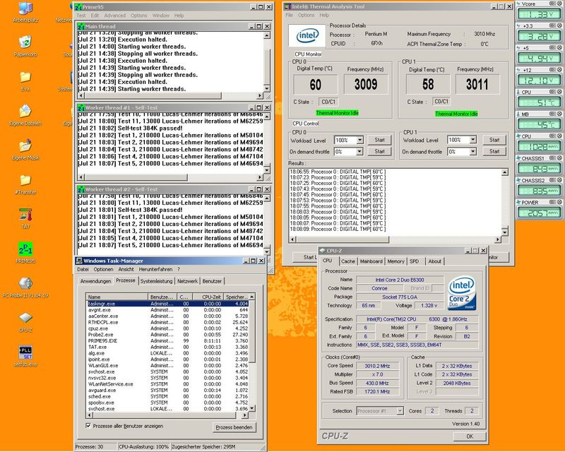Open CPU 1 On demand throttle dropdown
The image size is (565, 452).
click(472, 151)
